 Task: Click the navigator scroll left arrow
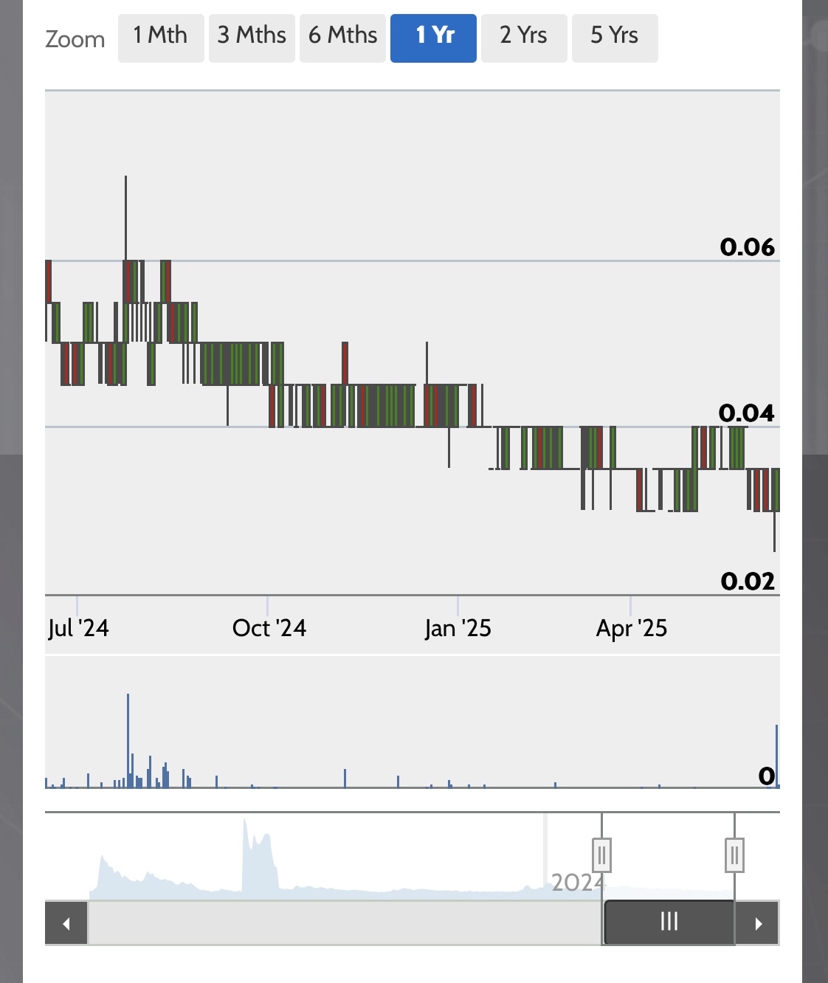tap(66, 923)
